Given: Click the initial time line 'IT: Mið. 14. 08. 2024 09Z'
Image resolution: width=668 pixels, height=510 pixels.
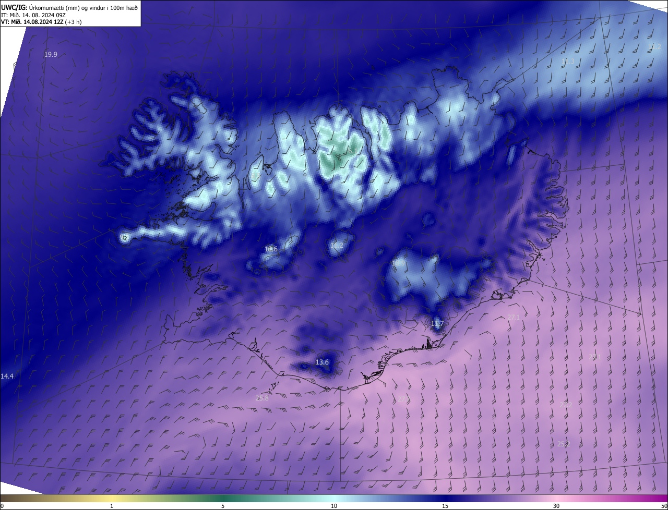Looking at the screenshot, I should point(34,15).
